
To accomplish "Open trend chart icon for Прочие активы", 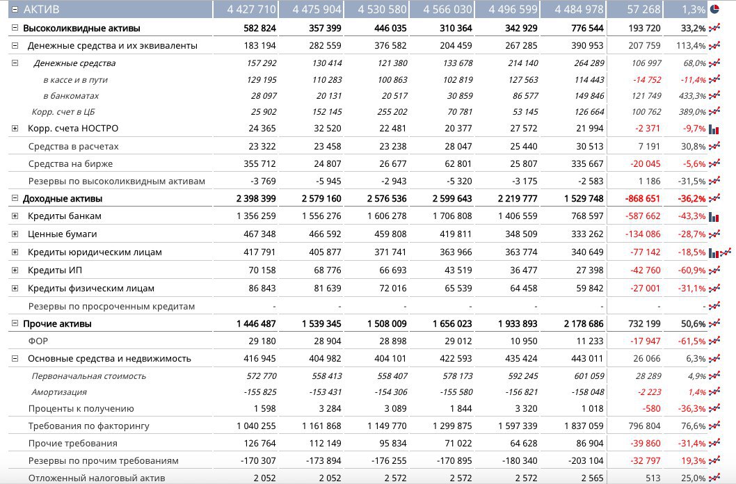I will tap(714, 324).
